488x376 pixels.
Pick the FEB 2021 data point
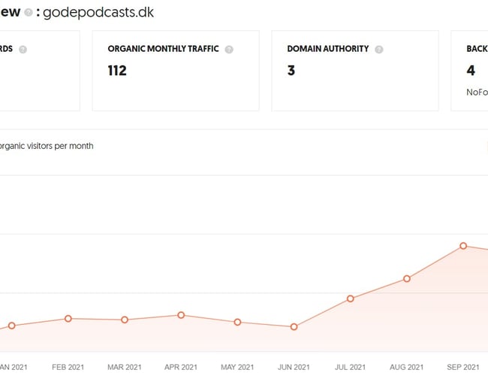point(68,318)
